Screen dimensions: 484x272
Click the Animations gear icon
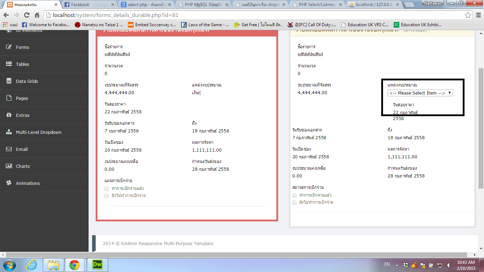pos(9,183)
